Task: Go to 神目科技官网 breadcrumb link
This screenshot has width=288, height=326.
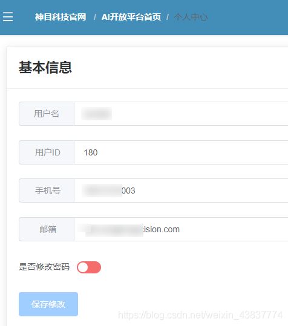Action: (x=61, y=17)
